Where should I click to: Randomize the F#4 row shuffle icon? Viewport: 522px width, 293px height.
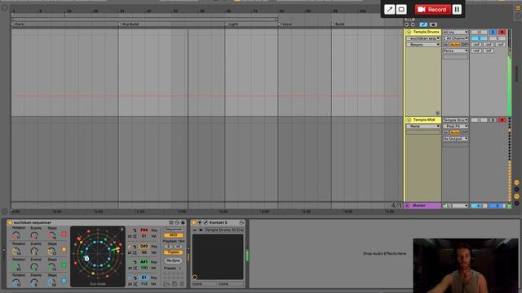[135, 236]
